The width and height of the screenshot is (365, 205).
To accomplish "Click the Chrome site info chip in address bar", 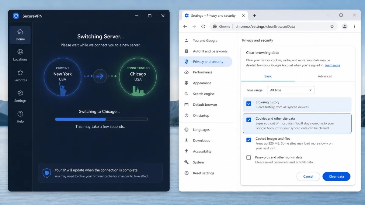I will point(221,26).
